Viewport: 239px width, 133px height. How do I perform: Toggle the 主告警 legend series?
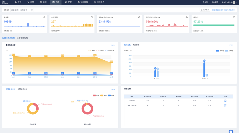(x=100, y=50)
